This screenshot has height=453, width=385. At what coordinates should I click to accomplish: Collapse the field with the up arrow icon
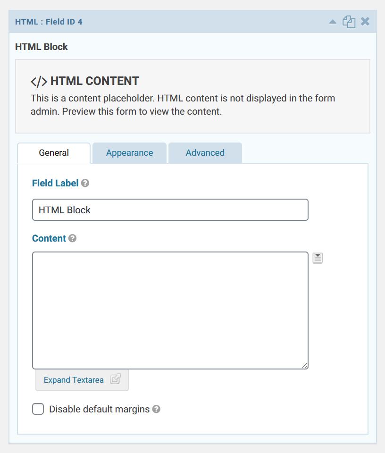(333, 22)
